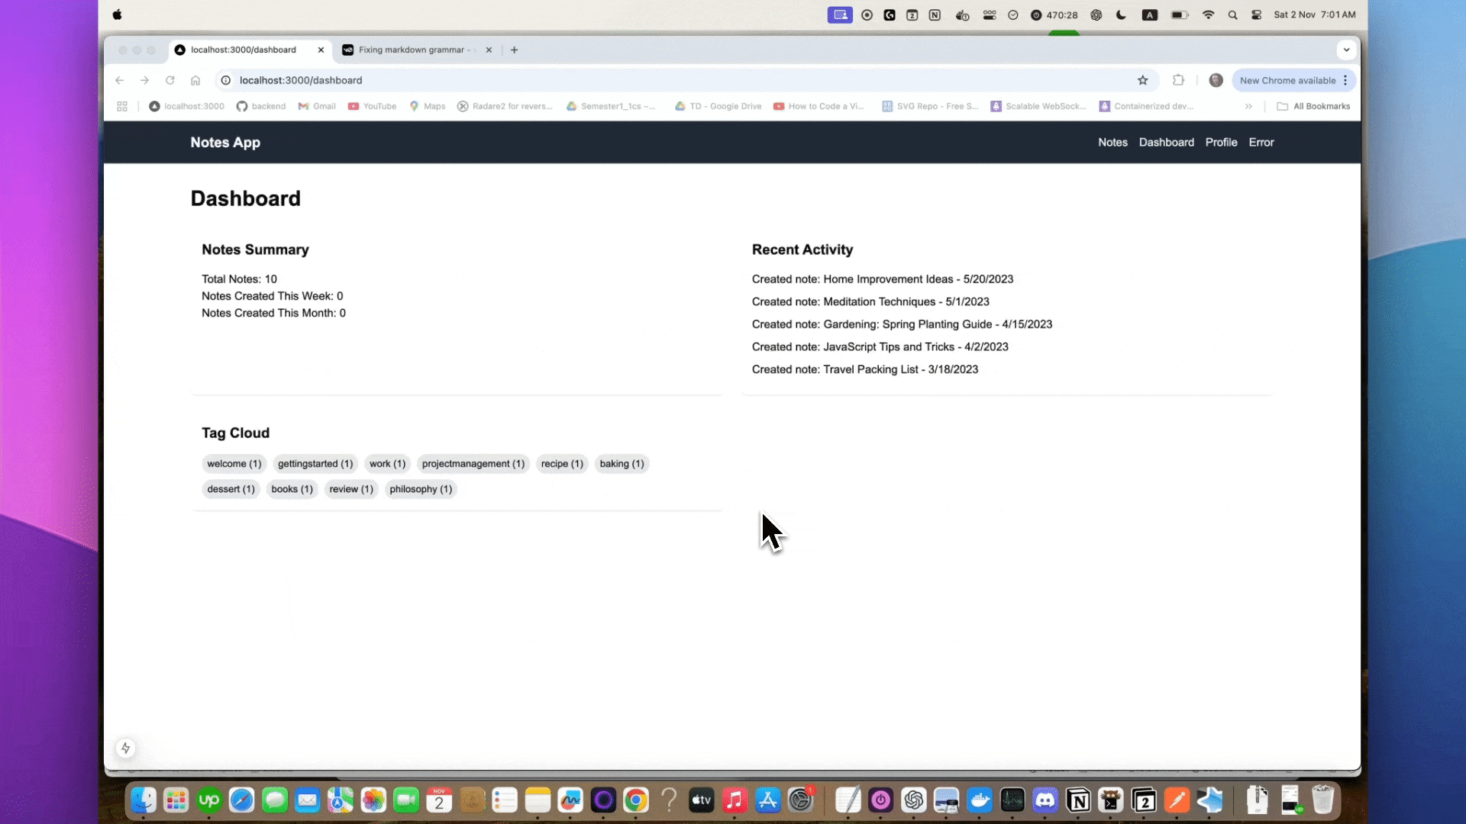Select the review tag filter

(351, 489)
